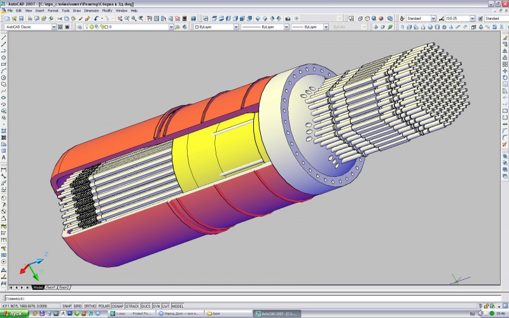Screen dimensions: 509x318
Task: Toggle SNAP mode in status bar
Action: click(x=67, y=305)
